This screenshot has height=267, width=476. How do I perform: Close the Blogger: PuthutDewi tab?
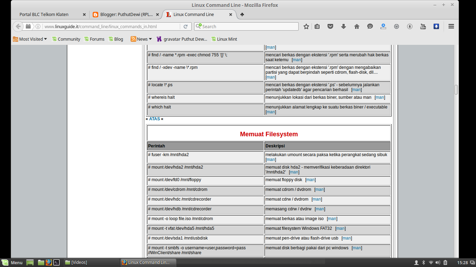(x=157, y=15)
